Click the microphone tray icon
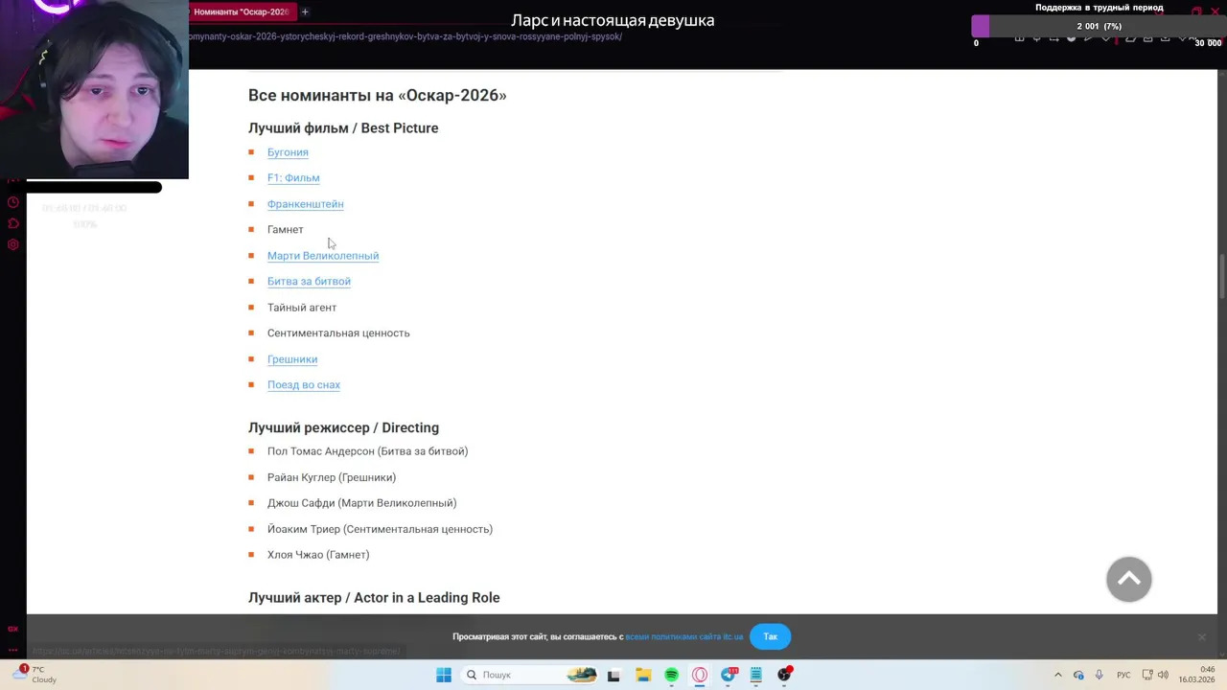Viewport: 1227px width, 690px height. pyautogui.click(x=1099, y=675)
